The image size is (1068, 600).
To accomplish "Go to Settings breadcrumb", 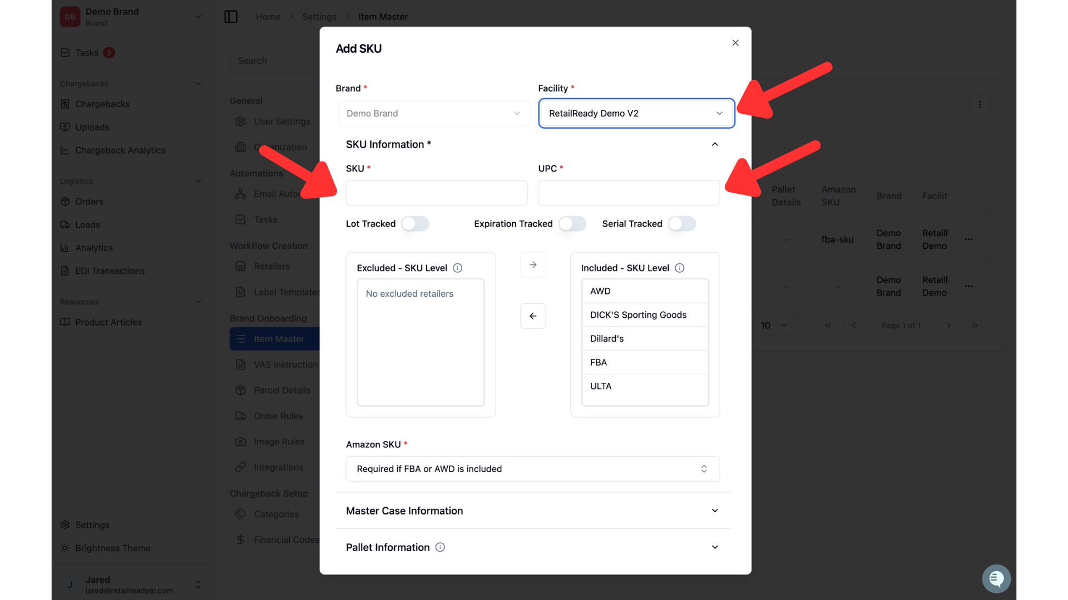I will (x=319, y=17).
